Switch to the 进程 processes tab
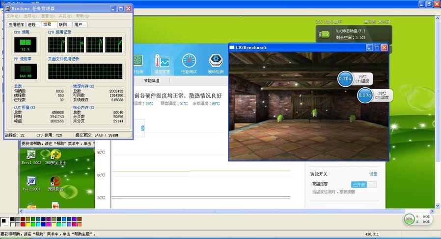This screenshot has height=239, width=441. click(32, 24)
